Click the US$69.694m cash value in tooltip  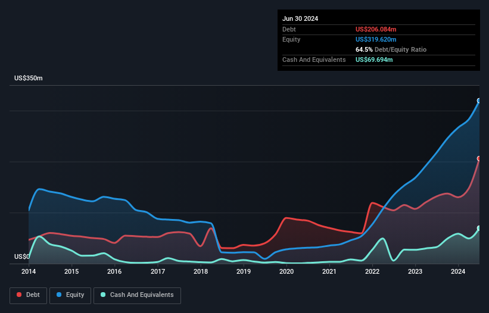coord(374,60)
